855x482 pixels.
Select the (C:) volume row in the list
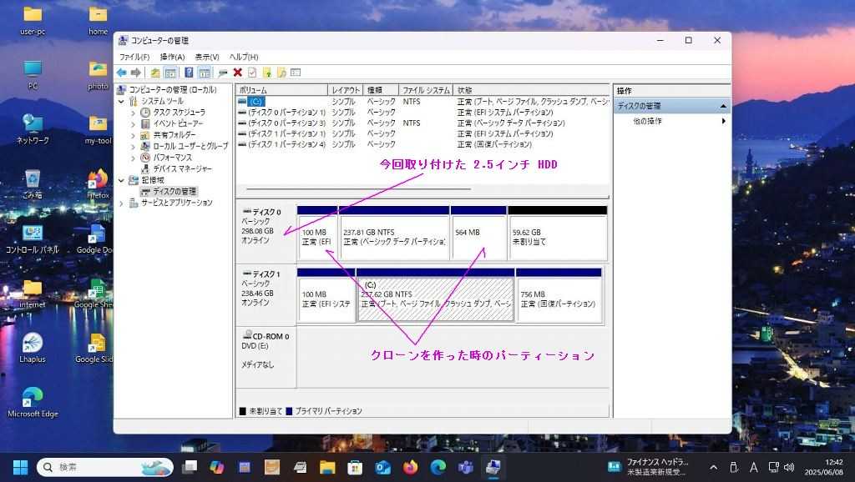click(255, 101)
